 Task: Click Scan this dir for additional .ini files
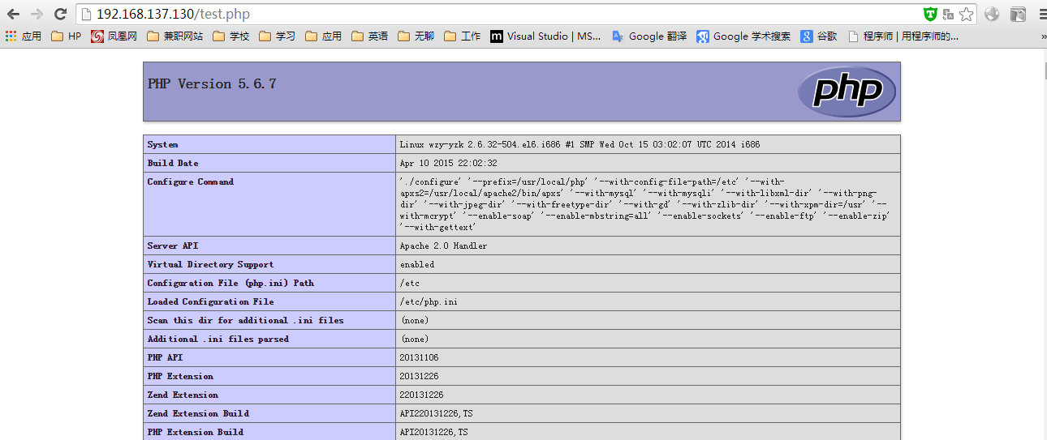[245, 320]
